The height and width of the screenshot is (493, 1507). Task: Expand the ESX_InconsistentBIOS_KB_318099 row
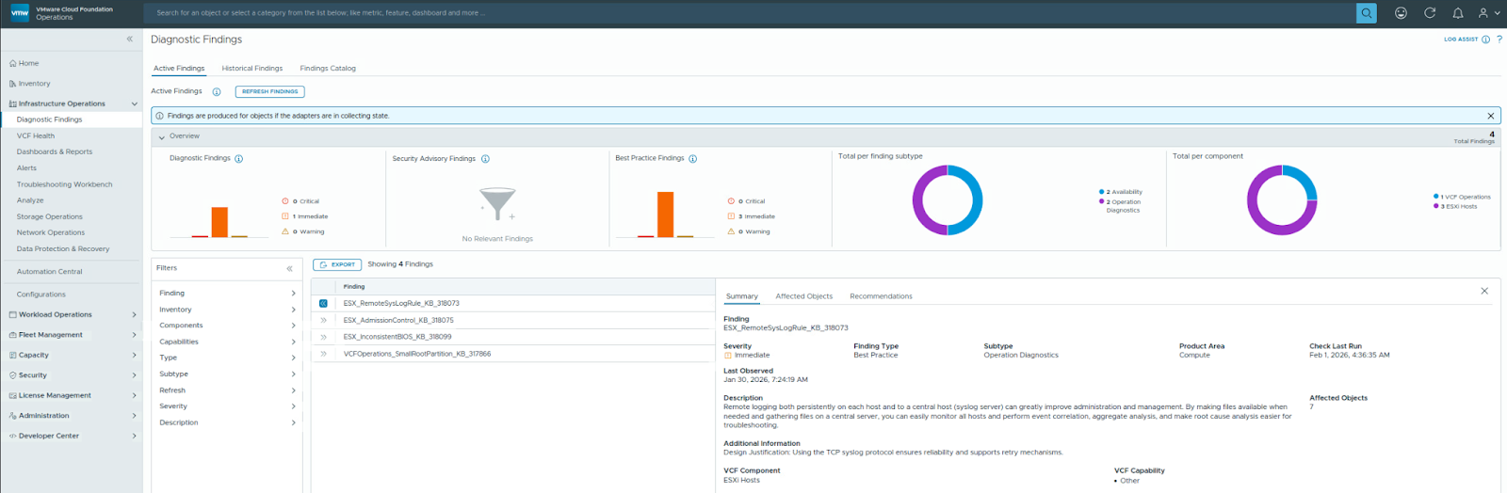coord(323,337)
